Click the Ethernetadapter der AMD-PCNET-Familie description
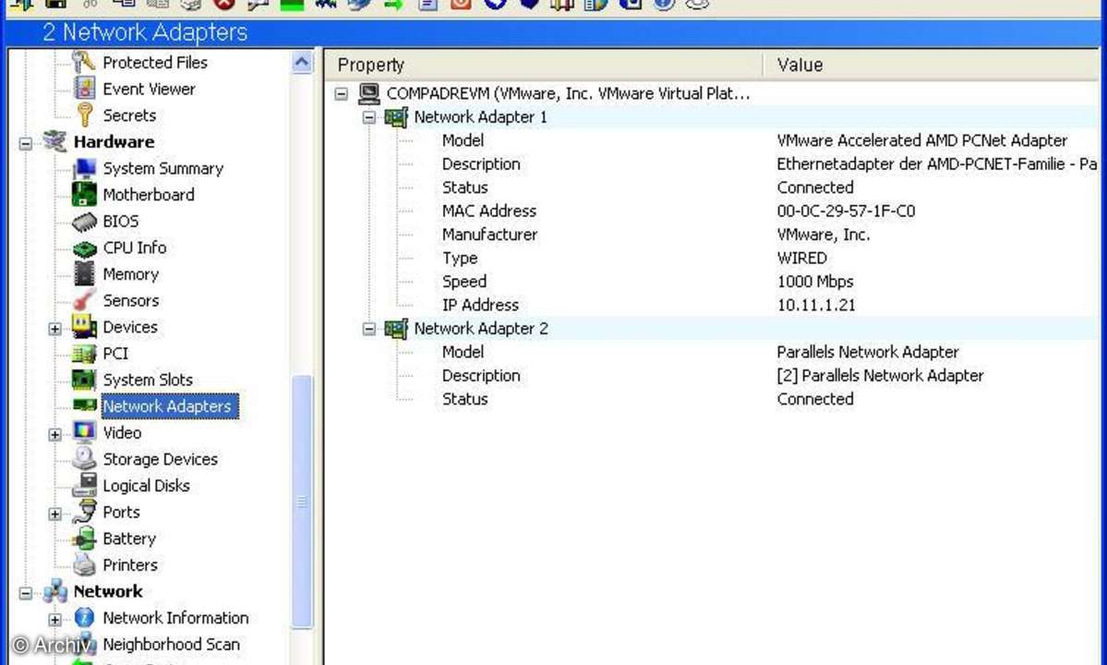Image resolution: width=1107 pixels, height=665 pixels. (x=937, y=163)
